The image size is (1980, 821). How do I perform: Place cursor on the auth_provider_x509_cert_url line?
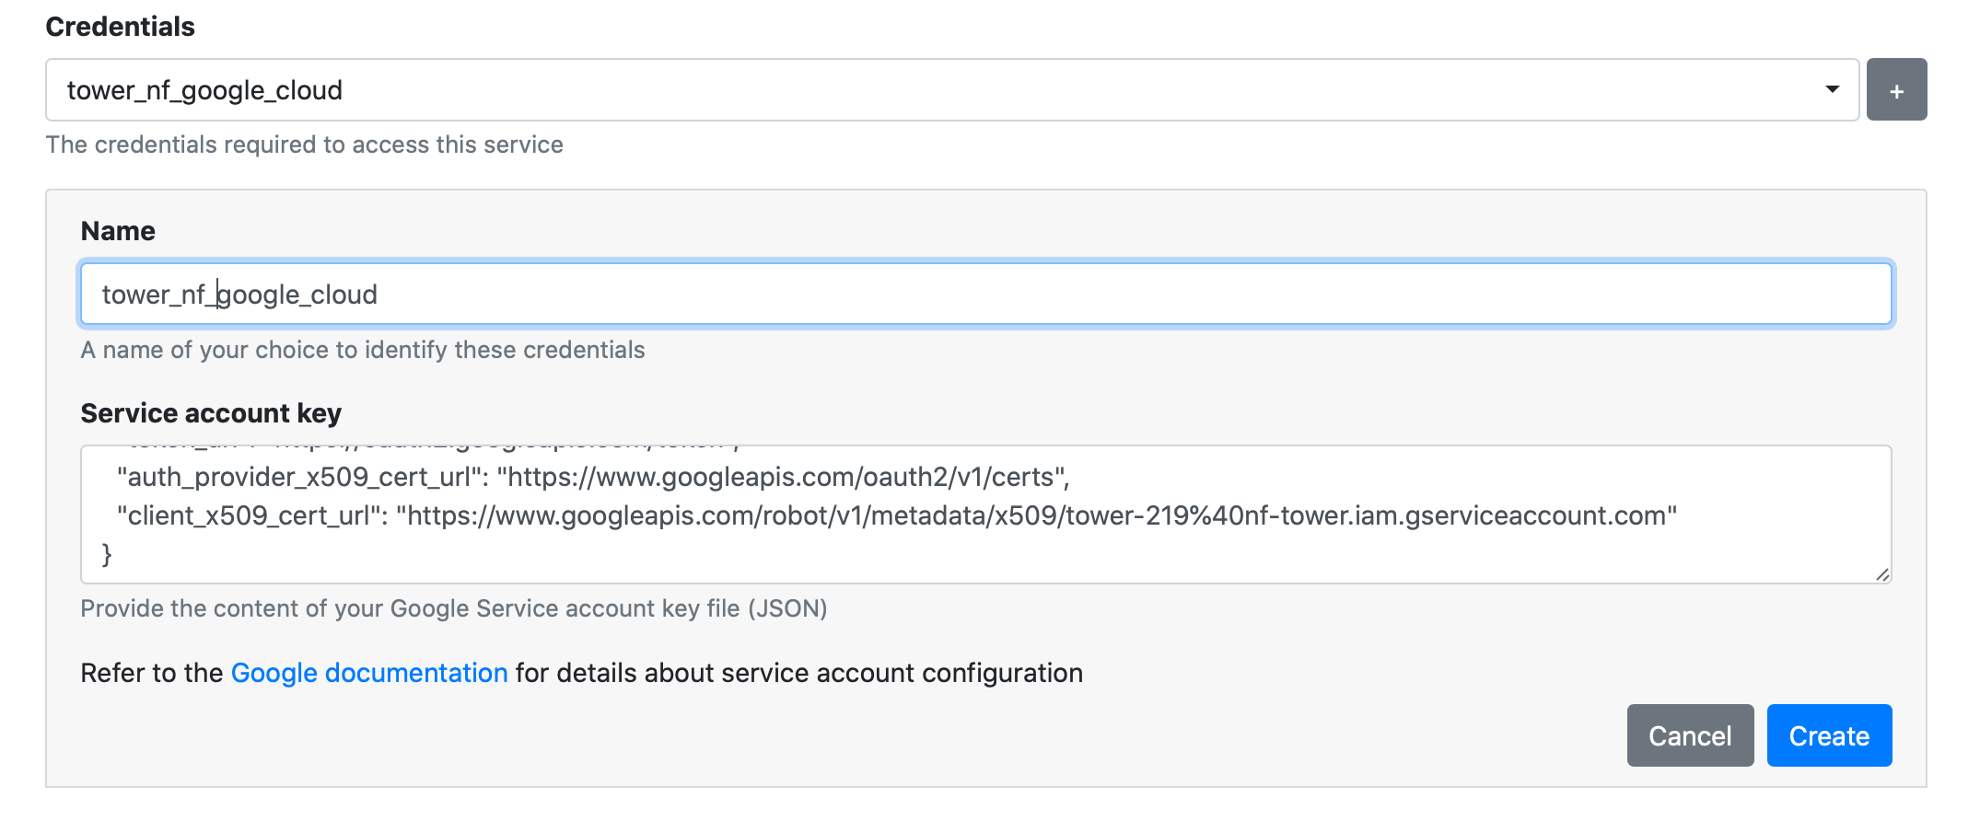[x=593, y=477]
